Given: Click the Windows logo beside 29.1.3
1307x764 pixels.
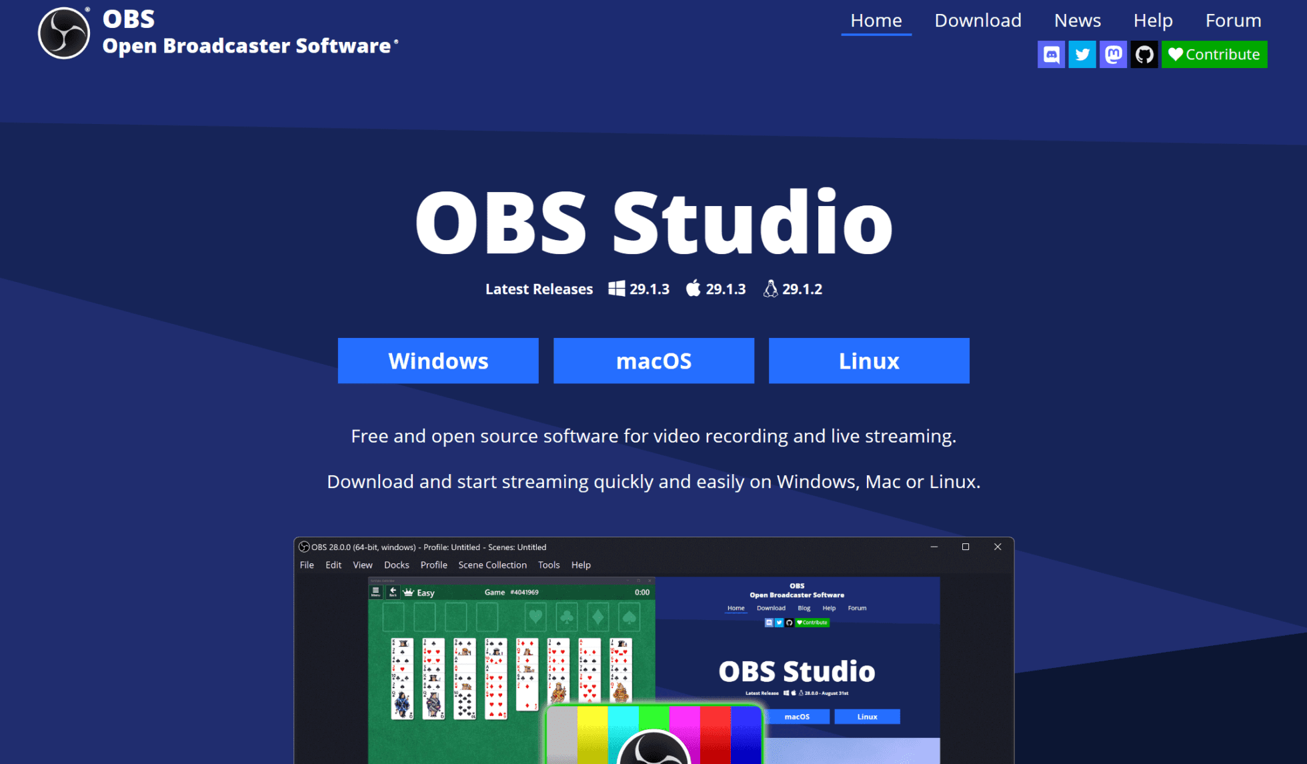Looking at the screenshot, I should pyautogui.click(x=617, y=289).
